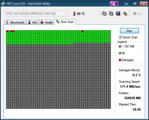Click the Exit button

138,14
